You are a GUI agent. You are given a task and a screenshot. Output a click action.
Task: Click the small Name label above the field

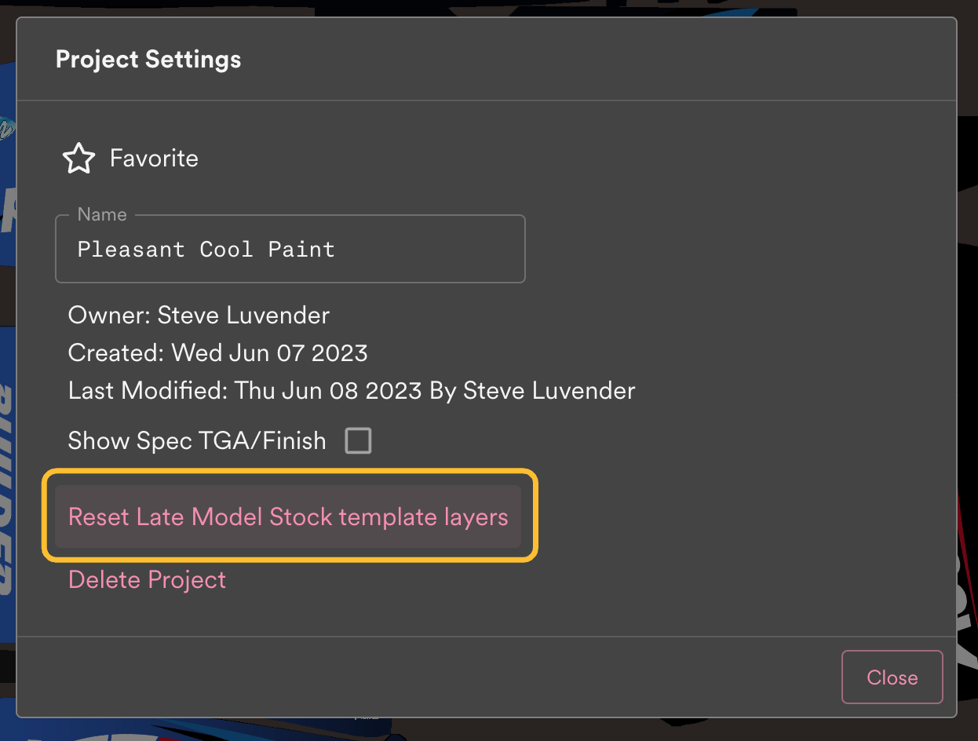click(x=102, y=214)
